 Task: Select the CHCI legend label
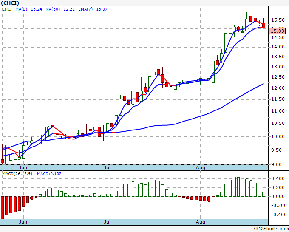(7, 9)
